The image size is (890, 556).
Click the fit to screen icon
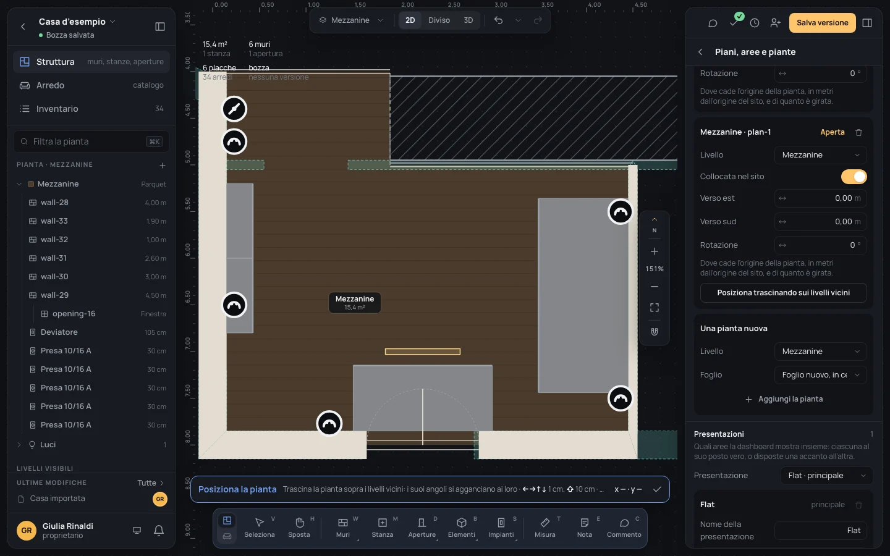pyautogui.click(x=655, y=308)
